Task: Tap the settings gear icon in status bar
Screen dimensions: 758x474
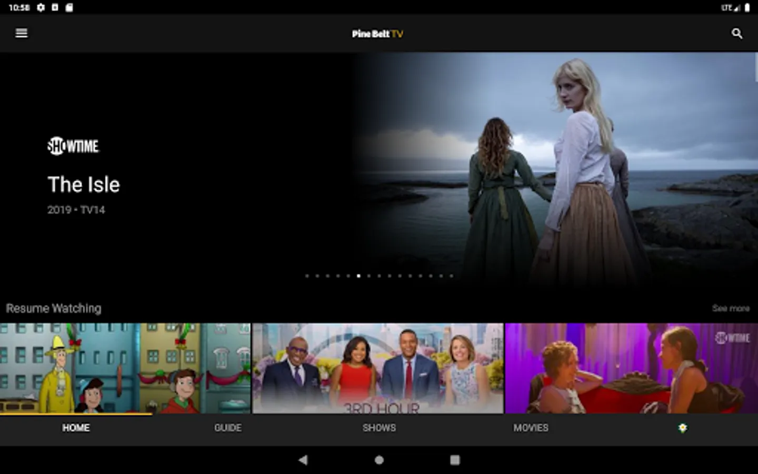Action: (41, 7)
